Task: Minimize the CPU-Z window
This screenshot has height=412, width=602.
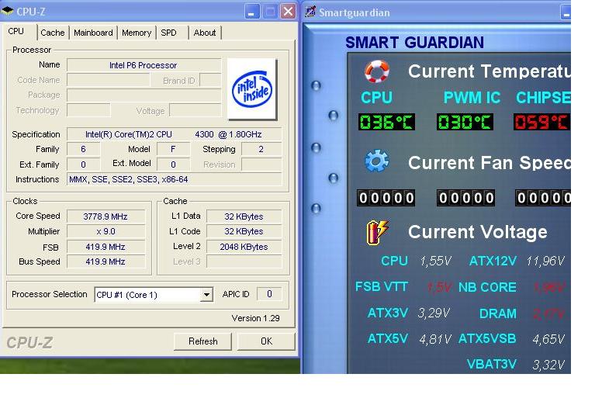Action: click(x=251, y=12)
